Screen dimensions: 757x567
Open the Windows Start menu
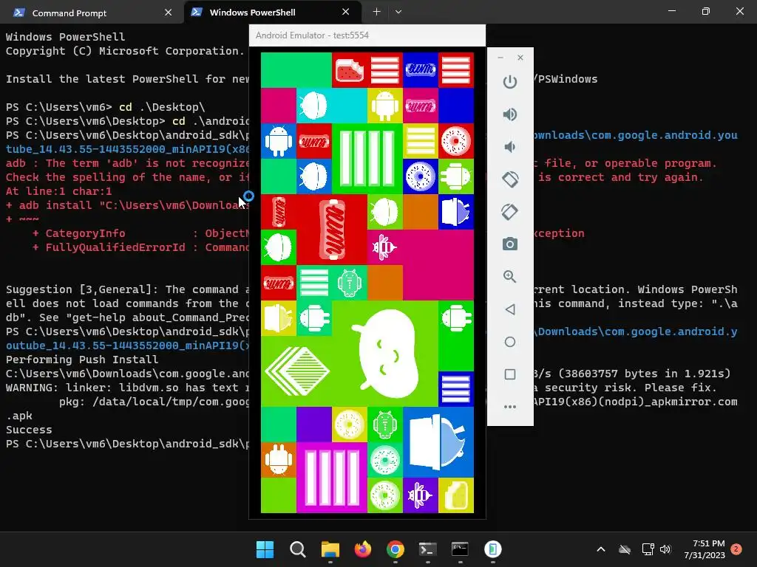coord(265,549)
